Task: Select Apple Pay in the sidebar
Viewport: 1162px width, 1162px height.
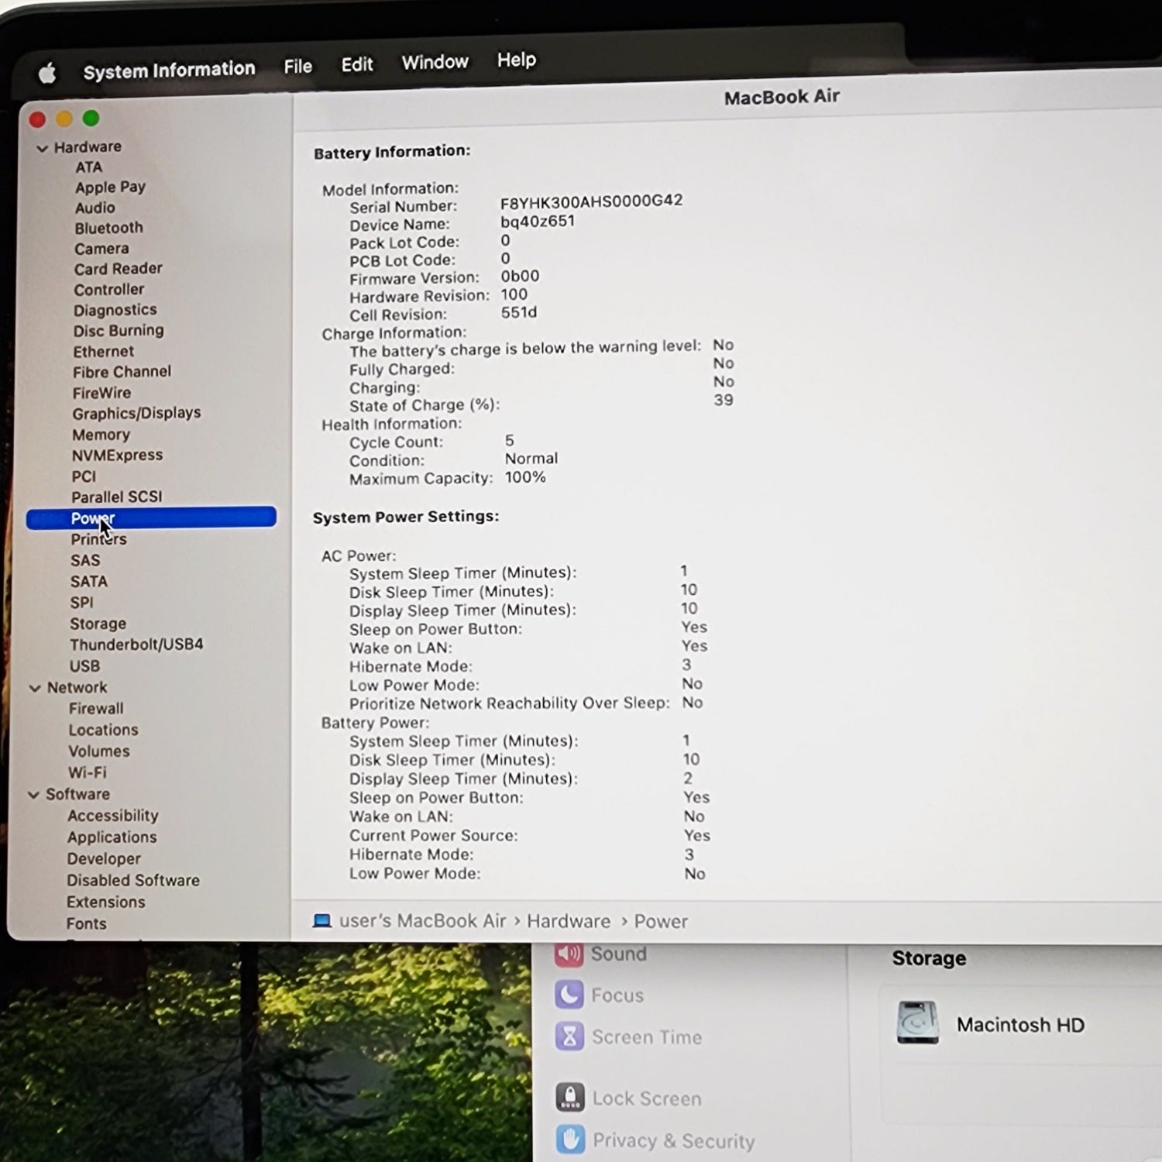Action: pos(110,187)
